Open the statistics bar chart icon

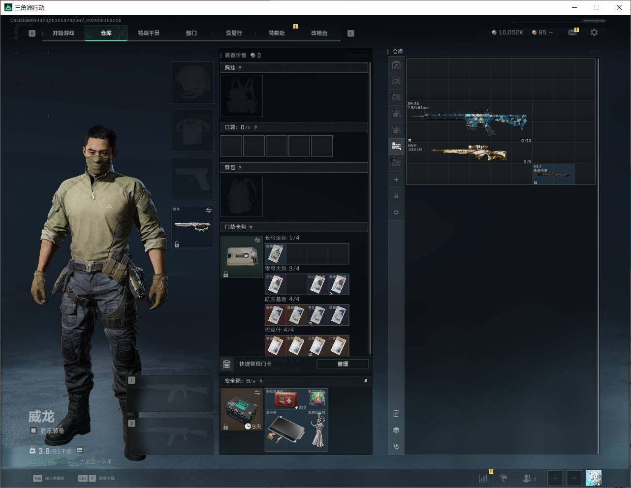coord(483,478)
